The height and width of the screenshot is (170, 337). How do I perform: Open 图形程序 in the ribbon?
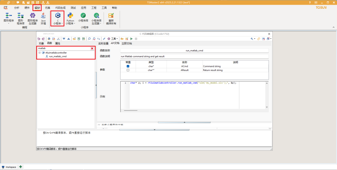coord(9,18)
